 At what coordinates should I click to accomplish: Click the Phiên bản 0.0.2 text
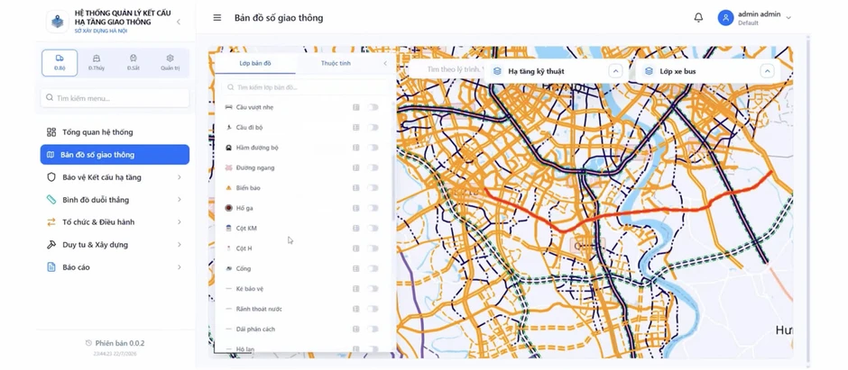[120, 343]
